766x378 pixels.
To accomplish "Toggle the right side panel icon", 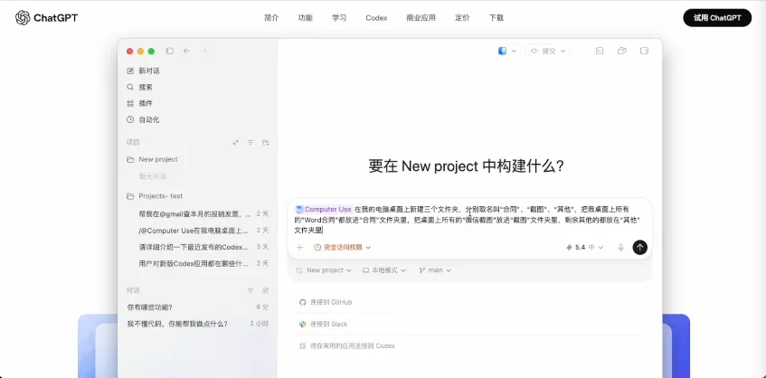I will pyautogui.click(x=644, y=51).
